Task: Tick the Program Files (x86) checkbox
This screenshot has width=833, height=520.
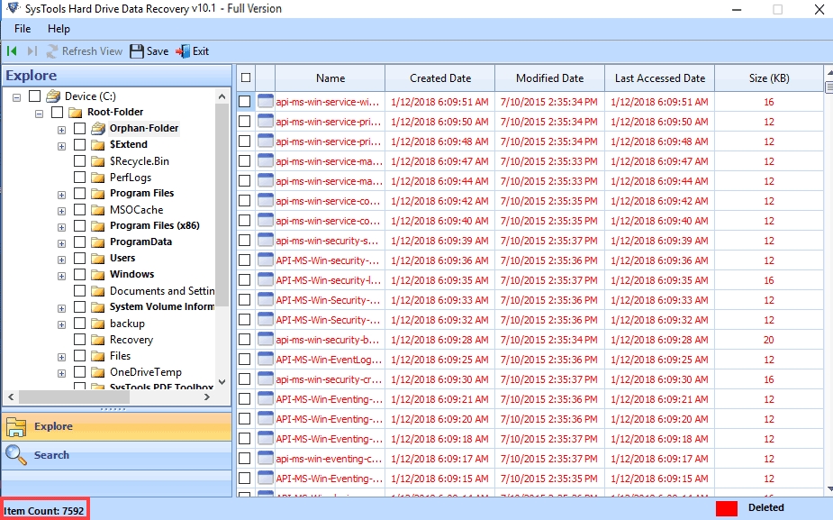Action: point(79,225)
